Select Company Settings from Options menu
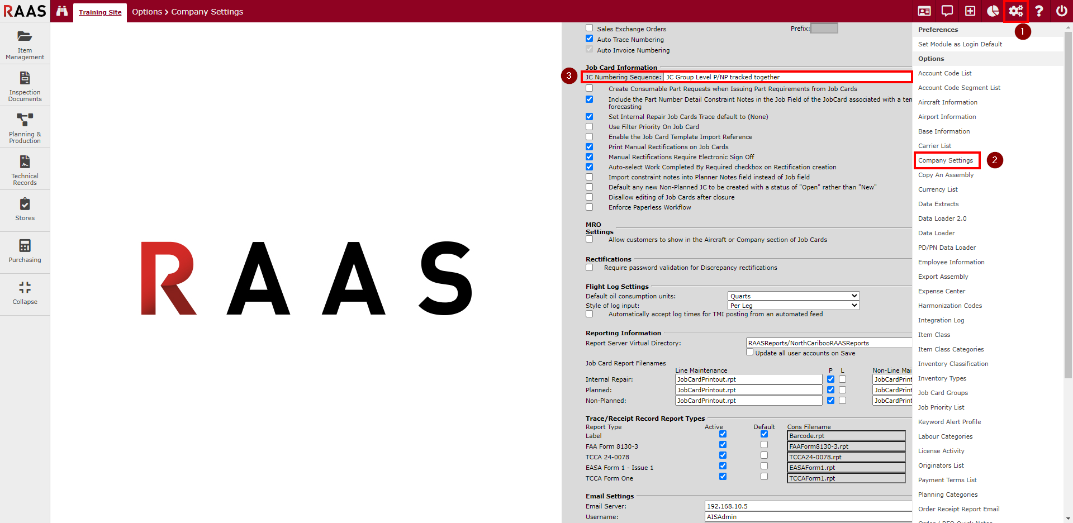This screenshot has width=1073, height=523. 946,160
